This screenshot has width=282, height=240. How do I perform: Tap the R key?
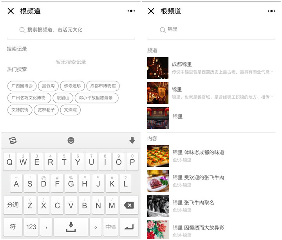[51, 162]
